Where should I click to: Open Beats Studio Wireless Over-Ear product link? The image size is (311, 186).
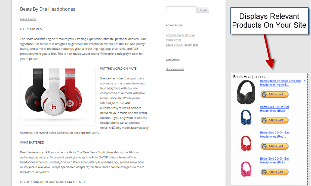[280, 83]
